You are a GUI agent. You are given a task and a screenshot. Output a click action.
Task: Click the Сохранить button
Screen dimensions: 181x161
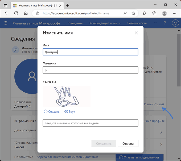click(x=104, y=143)
